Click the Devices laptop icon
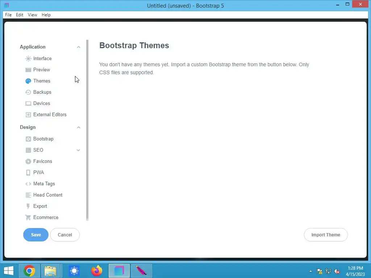Screen dimensions: 371x278 click(28, 104)
